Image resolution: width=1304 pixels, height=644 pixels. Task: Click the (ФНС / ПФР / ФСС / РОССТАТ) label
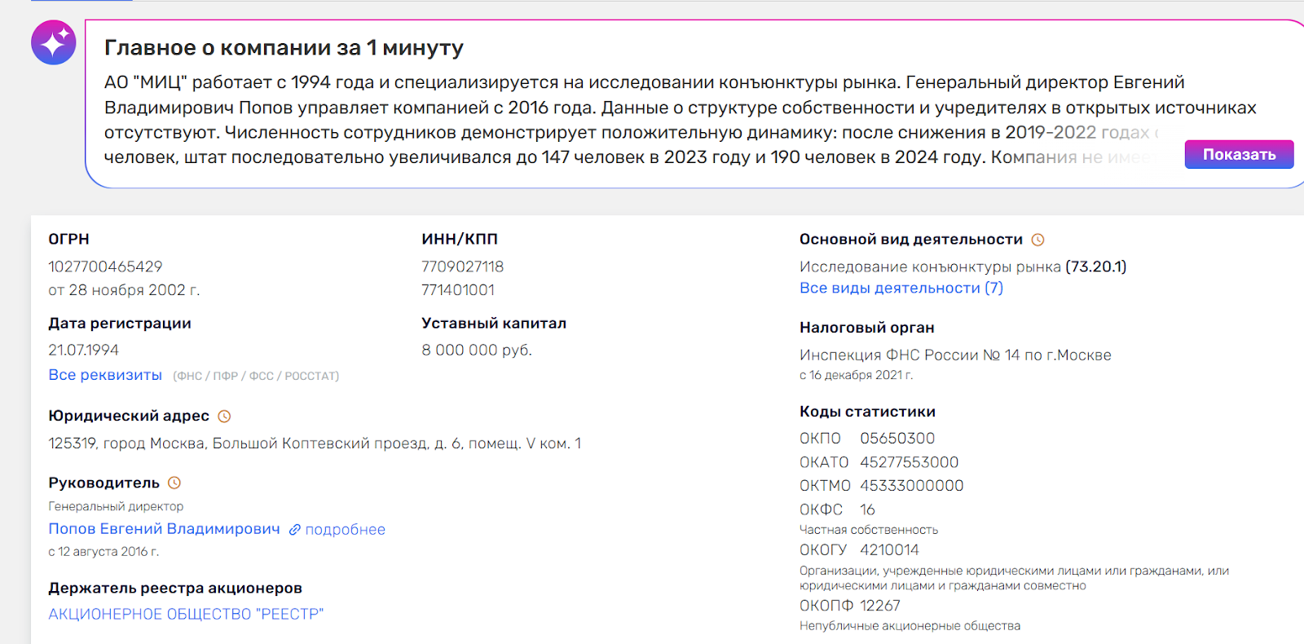256,376
